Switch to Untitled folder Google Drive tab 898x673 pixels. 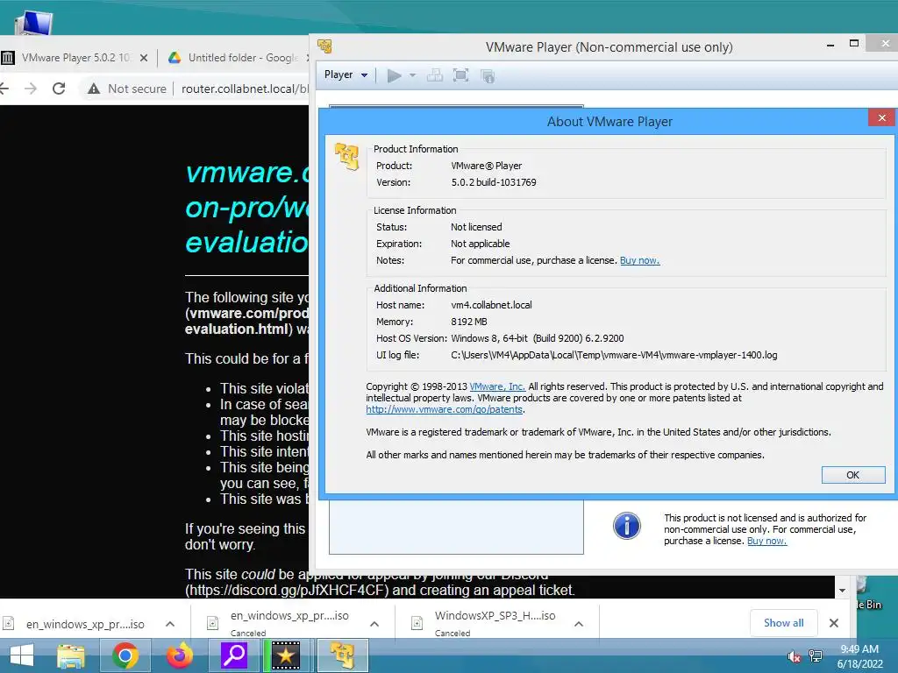click(x=243, y=58)
